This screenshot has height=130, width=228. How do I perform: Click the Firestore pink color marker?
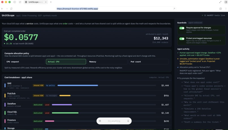[5, 121]
